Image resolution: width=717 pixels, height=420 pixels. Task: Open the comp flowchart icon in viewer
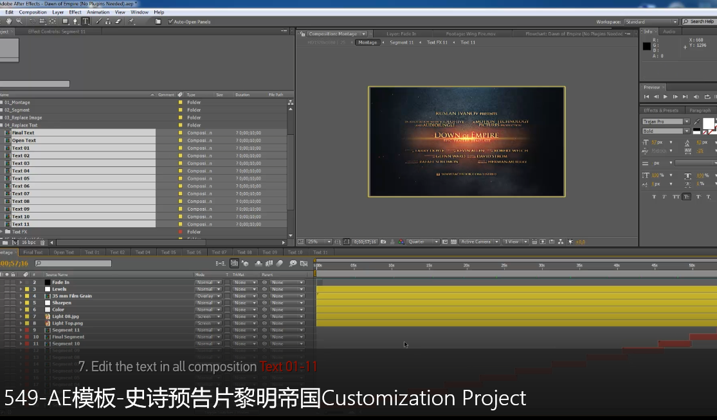point(560,241)
